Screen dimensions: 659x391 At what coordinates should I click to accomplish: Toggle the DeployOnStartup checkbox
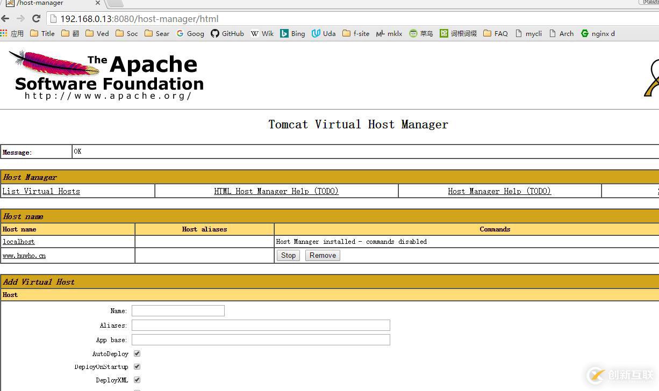click(137, 366)
